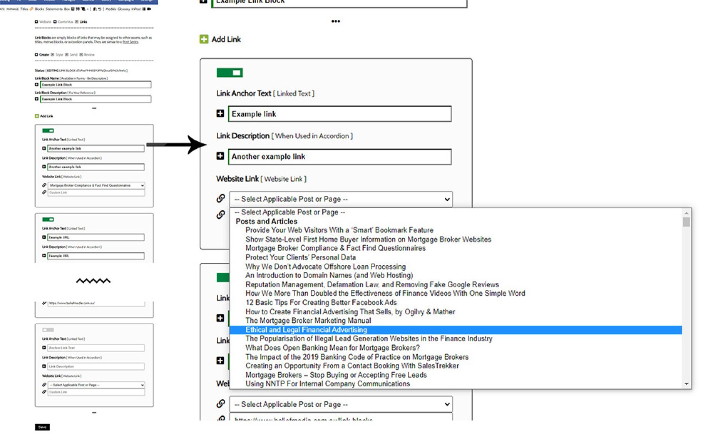Click the dropdown list vertical scrollbar thumb
This screenshot has height=444, width=713.
coord(686,222)
